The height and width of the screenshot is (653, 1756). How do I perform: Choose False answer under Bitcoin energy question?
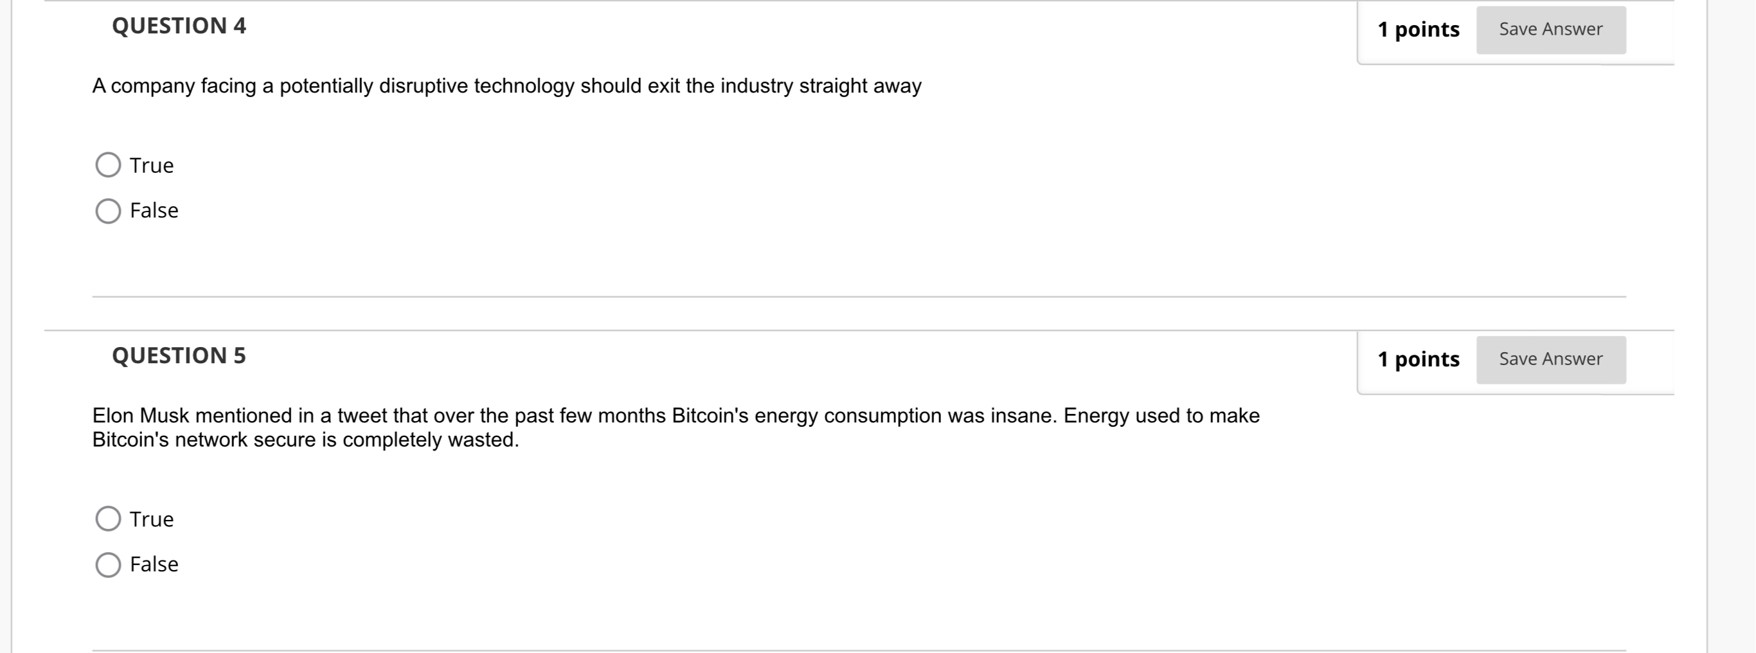(x=108, y=564)
